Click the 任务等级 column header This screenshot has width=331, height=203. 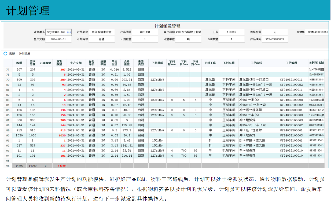pyautogui.click(x=92, y=63)
